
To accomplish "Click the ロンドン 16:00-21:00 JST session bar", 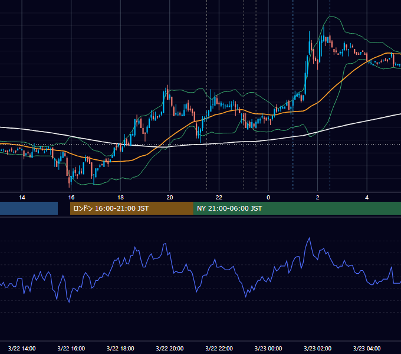I will pyautogui.click(x=132, y=208).
